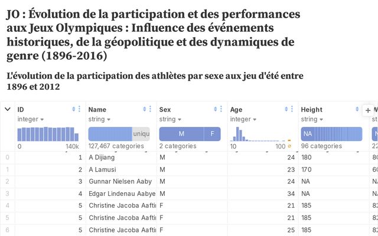Open the Age column options menu
Image resolution: width=378 pixels, height=236 pixels.
coord(292,109)
